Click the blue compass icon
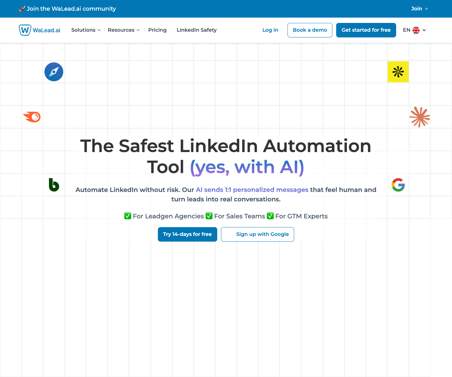Screen dimensions: 452x377 coord(54,72)
